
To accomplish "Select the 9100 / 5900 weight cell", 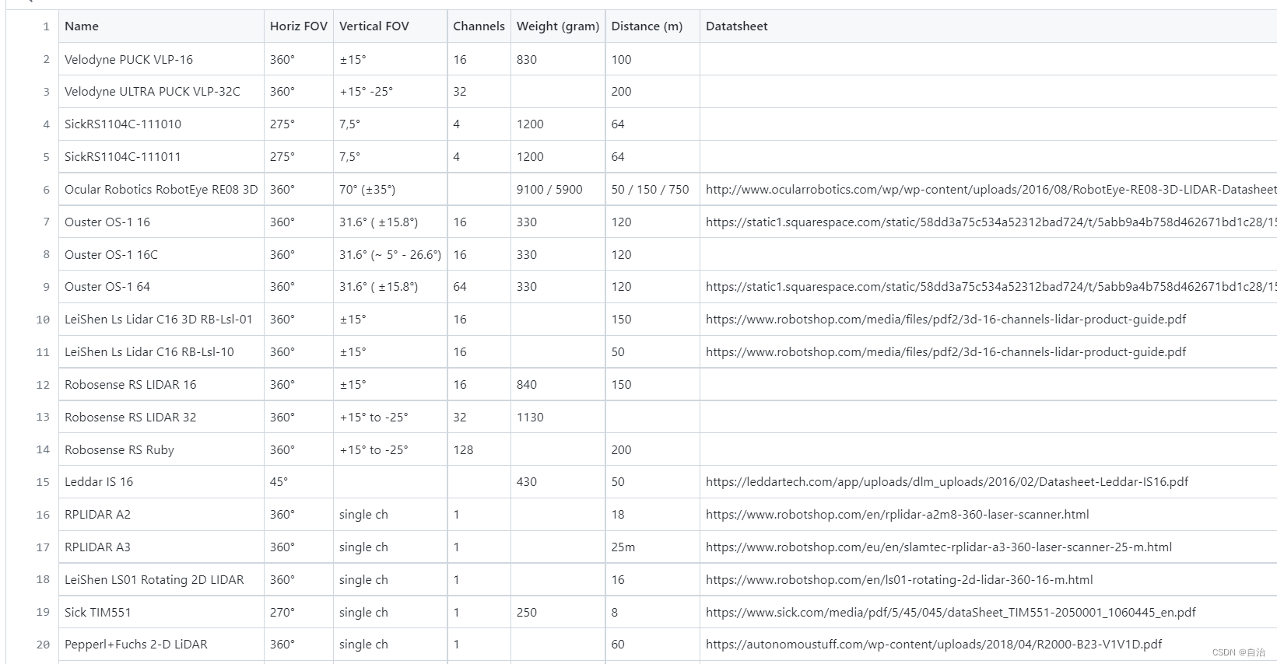I will pyautogui.click(x=549, y=190).
